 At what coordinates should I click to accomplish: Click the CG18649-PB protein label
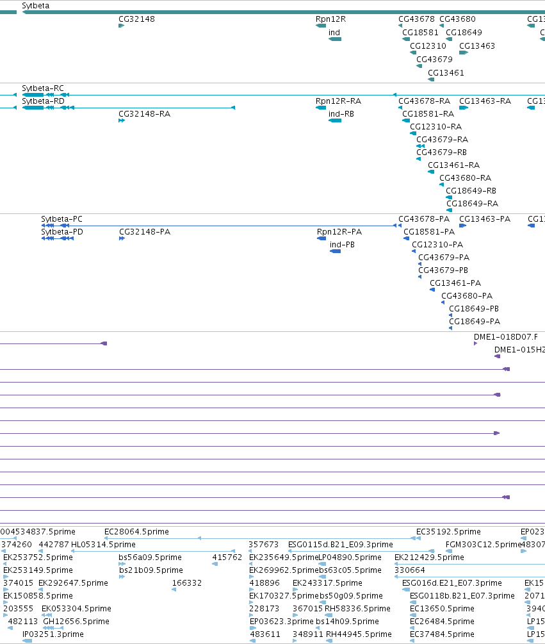(x=474, y=308)
